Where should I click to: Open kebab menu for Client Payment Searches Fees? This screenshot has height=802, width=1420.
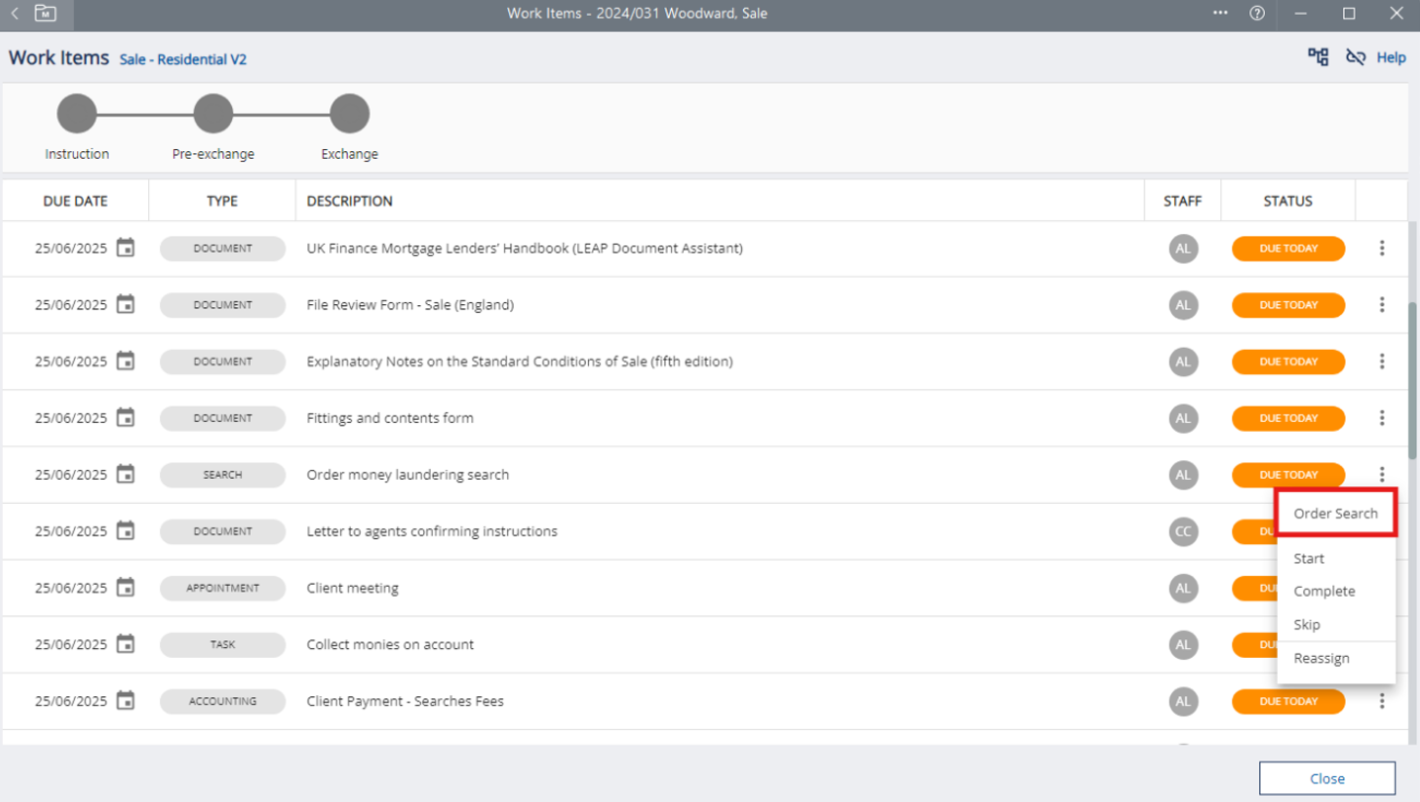click(x=1381, y=701)
